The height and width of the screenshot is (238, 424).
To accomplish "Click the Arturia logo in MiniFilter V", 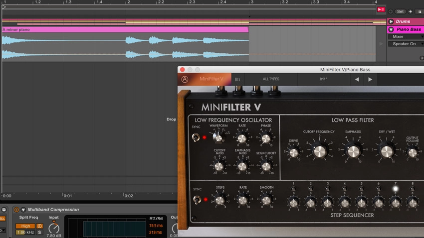I will point(185,79).
